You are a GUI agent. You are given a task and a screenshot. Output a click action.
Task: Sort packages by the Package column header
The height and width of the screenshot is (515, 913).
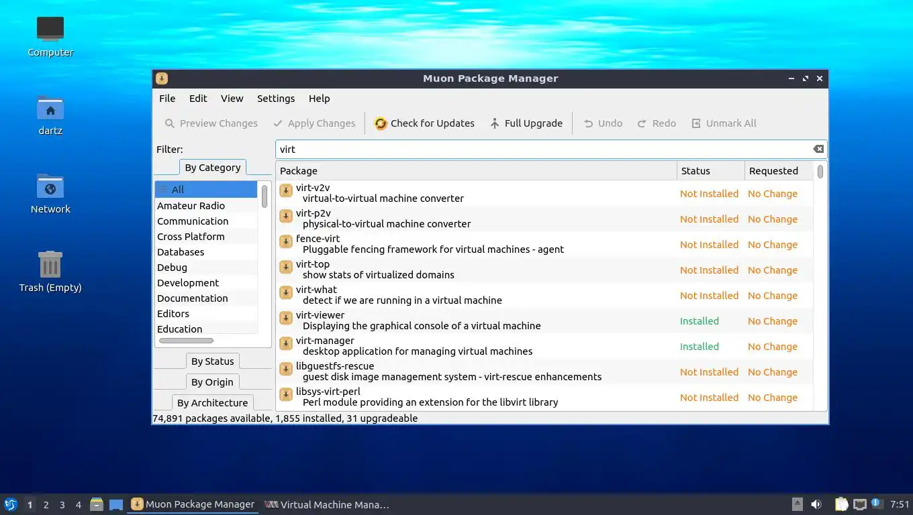tap(476, 171)
